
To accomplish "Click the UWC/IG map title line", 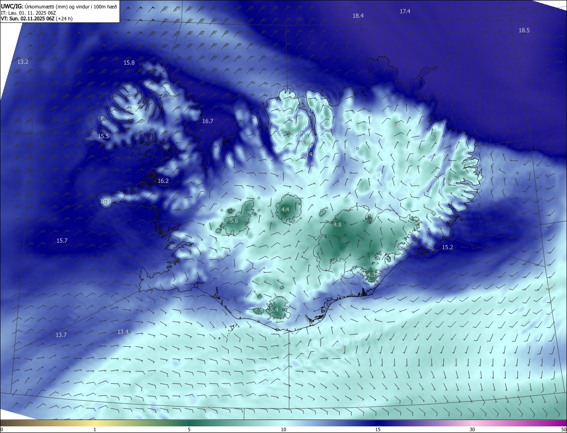I will click(59, 6).
